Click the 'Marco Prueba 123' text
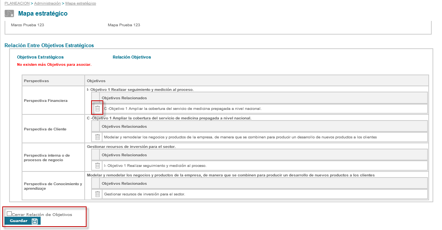This screenshot has height=230, width=442. pos(28,25)
